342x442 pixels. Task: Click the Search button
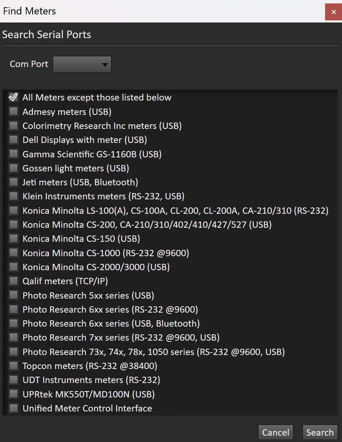point(320,432)
